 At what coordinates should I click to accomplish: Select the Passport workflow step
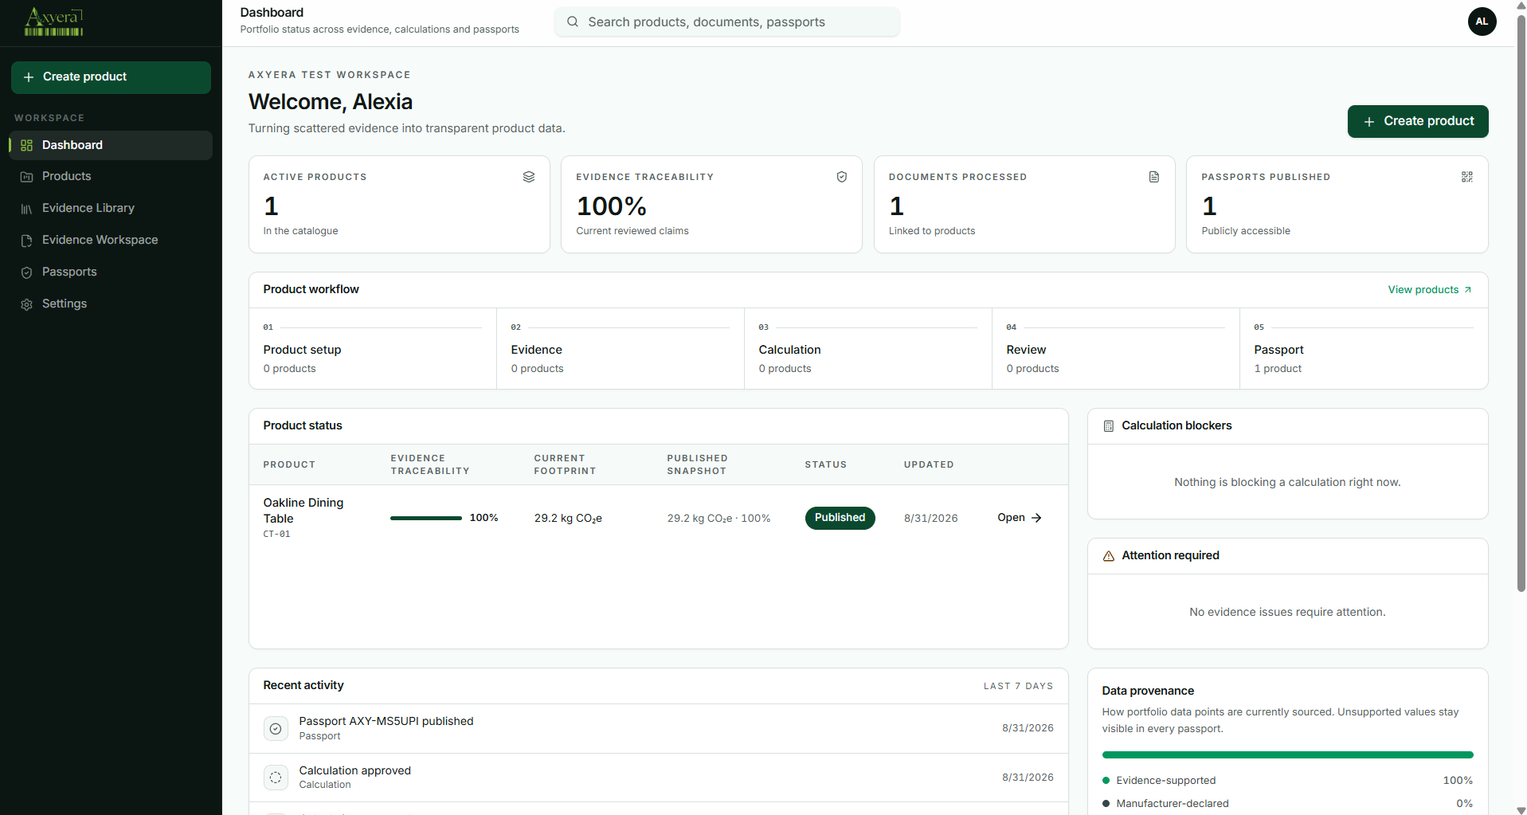coord(1363,349)
